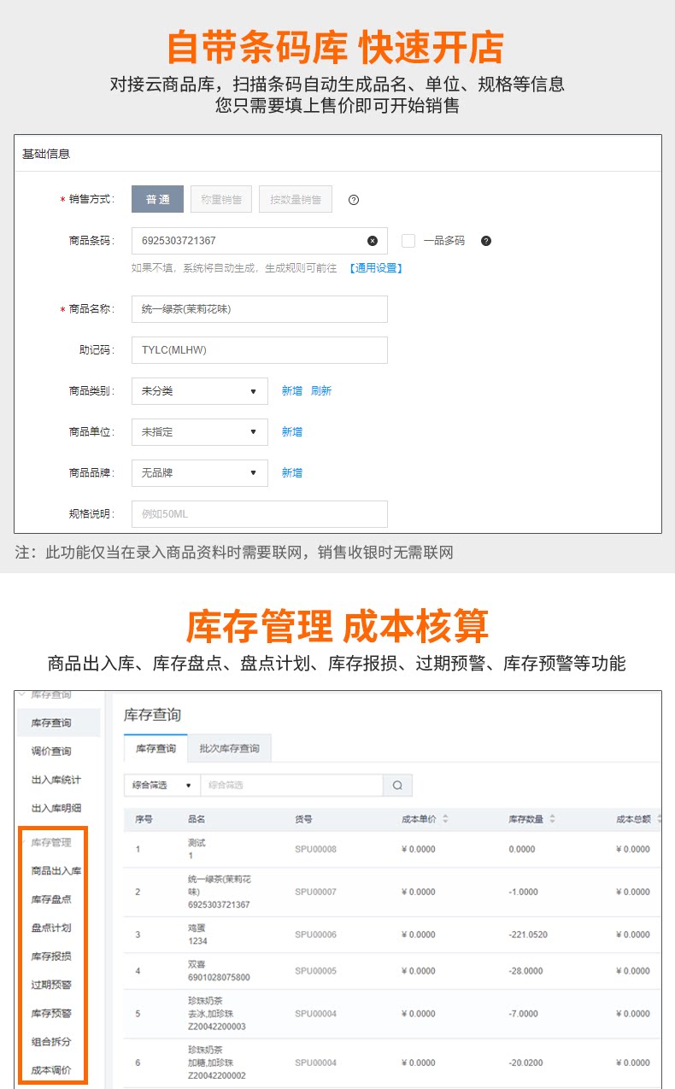This screenshot has height=1089, width=675.
Task: Open 成本调价 in the sidebar
Action: pos(51,1070)
